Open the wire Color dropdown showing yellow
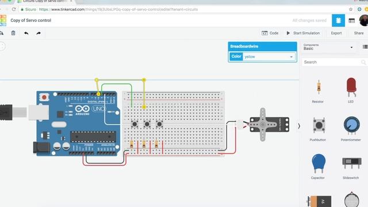This screenshot has width=368, height=207. tap(269, 56)
